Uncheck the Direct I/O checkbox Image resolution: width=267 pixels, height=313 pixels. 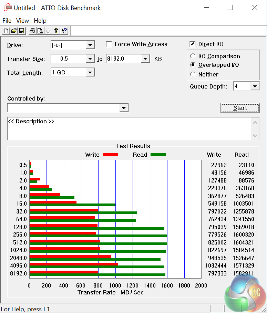(x=193, y=44)
